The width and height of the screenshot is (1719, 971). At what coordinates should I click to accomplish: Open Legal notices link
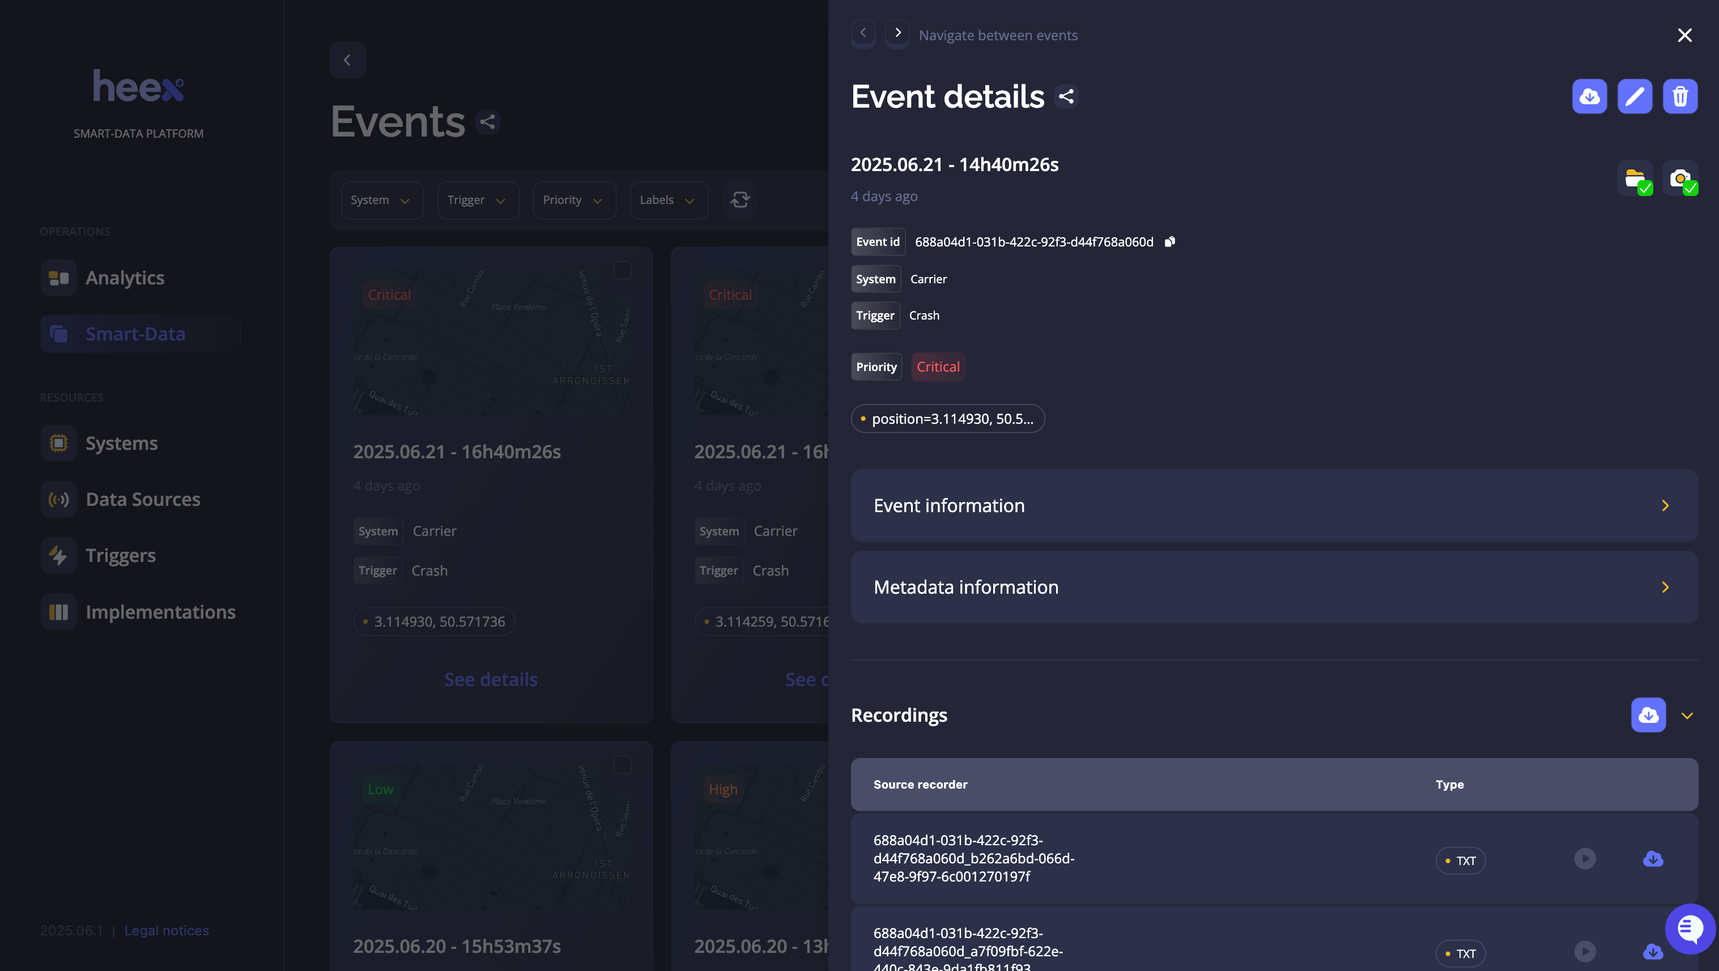[166, 930]
